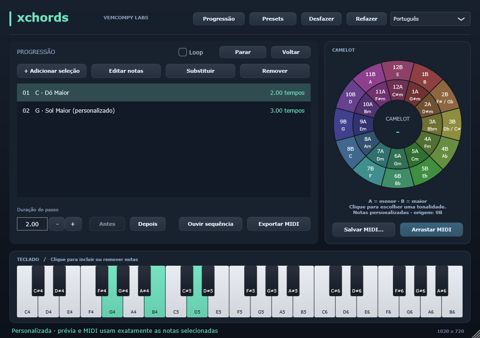Screen dimensions: 480x338
Task: Click Desfazer to undo
Action: coord(321,19)
